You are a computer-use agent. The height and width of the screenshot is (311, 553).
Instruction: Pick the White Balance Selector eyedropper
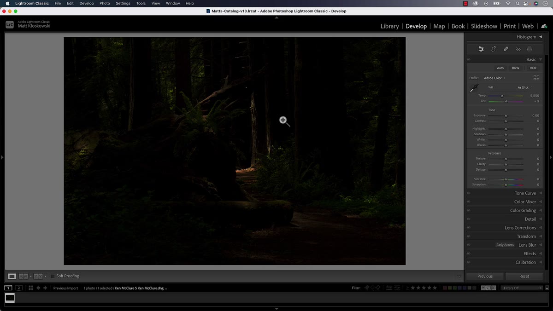474,88
